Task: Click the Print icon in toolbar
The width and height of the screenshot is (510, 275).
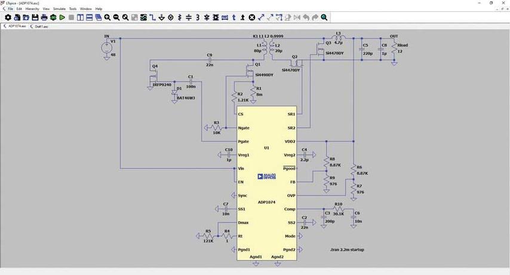Action: (44, 17)
